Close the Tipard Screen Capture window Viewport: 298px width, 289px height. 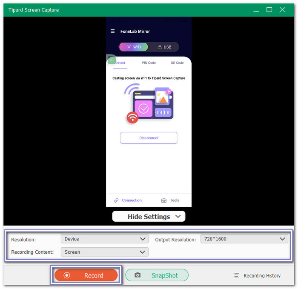pos(282,10)
